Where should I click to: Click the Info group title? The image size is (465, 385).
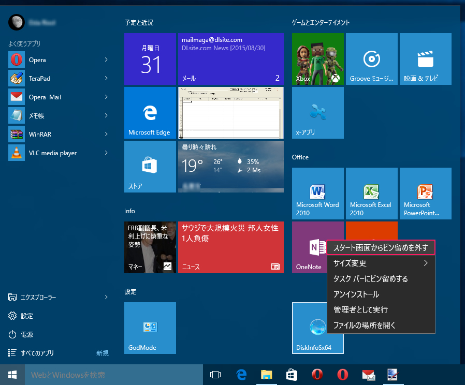(129, 211)
